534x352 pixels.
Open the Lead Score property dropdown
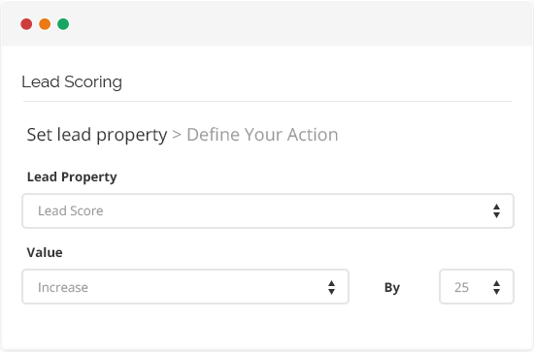click(x=268, y=210)
